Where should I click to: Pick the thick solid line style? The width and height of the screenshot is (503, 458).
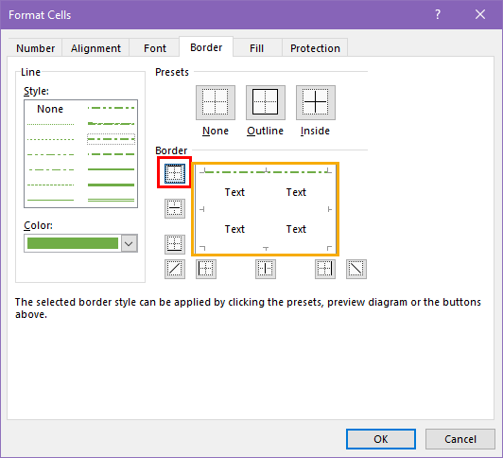[x=111, y=185]
